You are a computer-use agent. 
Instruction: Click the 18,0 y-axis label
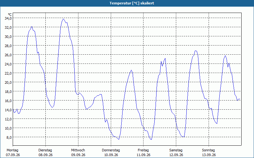tap(8, 92)
